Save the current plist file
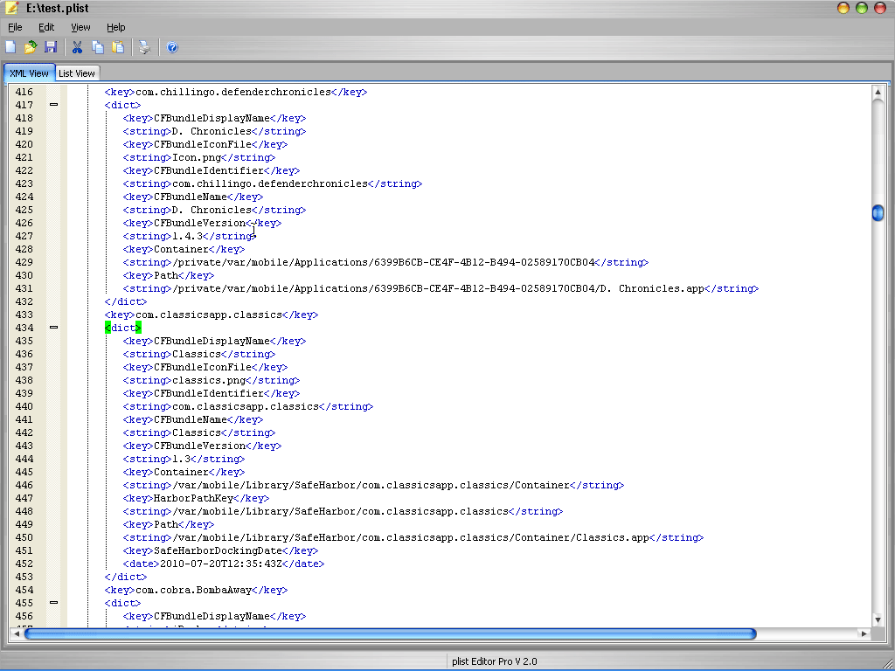Screen dimensions: 895x671 tap(51, 47)
